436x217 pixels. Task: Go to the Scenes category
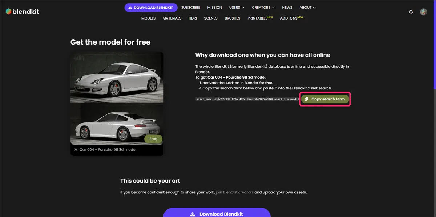[x=211, y=18]
